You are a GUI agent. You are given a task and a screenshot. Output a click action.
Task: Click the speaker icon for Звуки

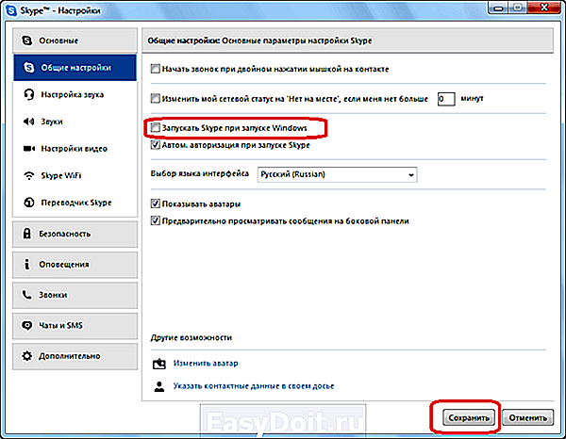29,122
